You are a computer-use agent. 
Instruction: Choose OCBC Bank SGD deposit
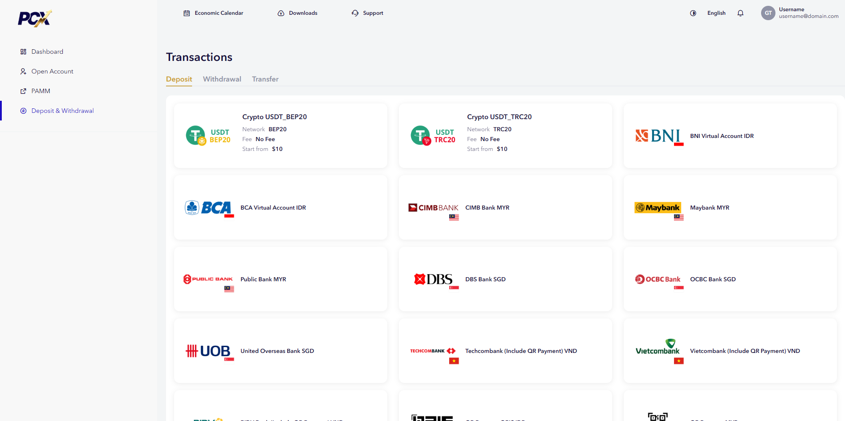point(730,279)
